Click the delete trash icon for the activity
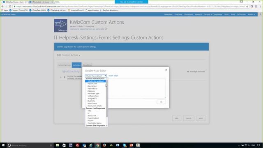This screenshot has height=148, width=263. (64, 77)
